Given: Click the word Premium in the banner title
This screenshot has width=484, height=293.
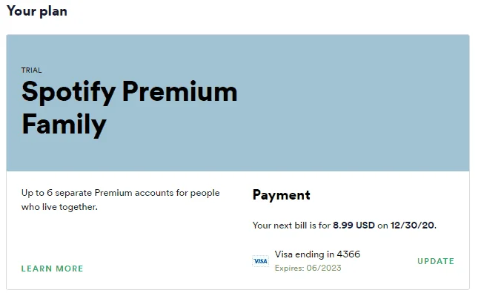Looking at the screenshot, I should click(179, 92).
